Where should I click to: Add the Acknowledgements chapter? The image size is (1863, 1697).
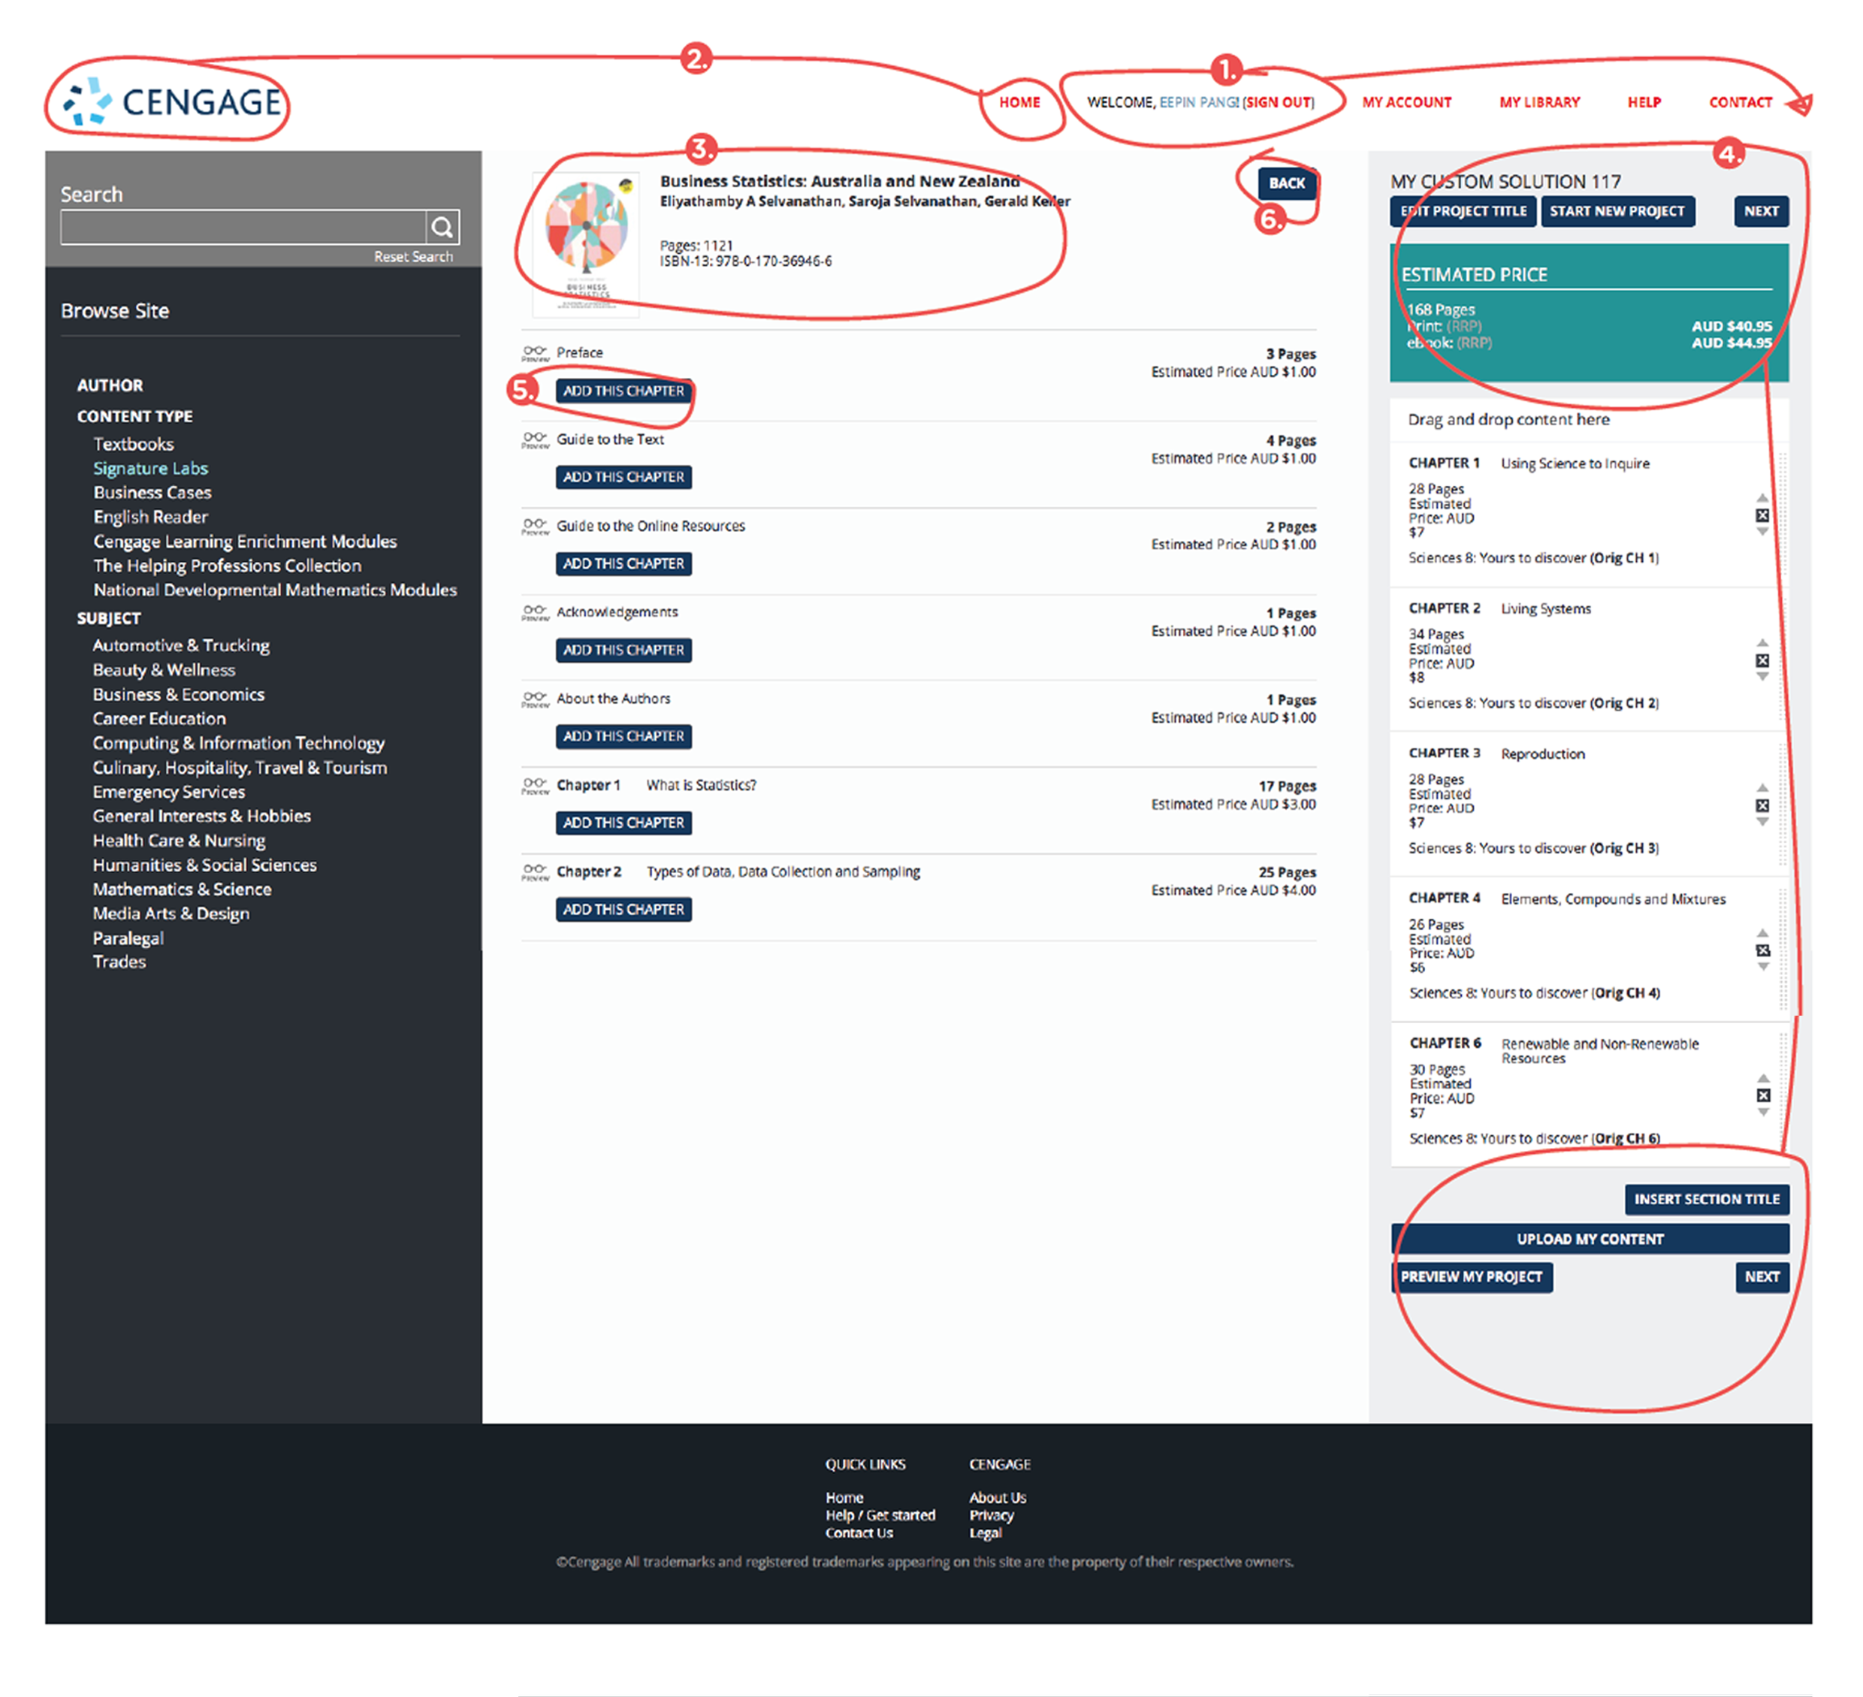623,651
